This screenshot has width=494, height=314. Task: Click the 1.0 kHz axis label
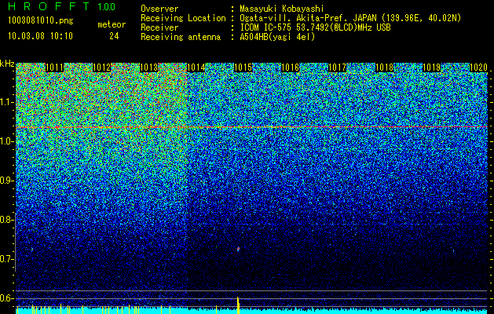(x=6, y=141)
